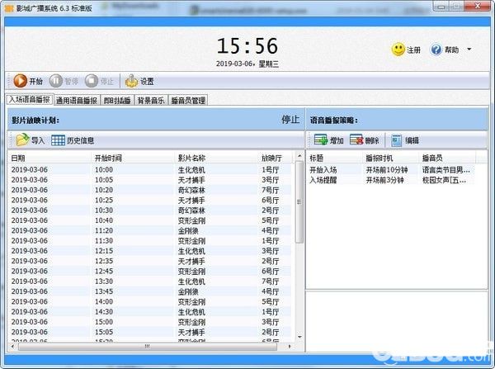Click the 导入 import folder icon

[23, 140]
